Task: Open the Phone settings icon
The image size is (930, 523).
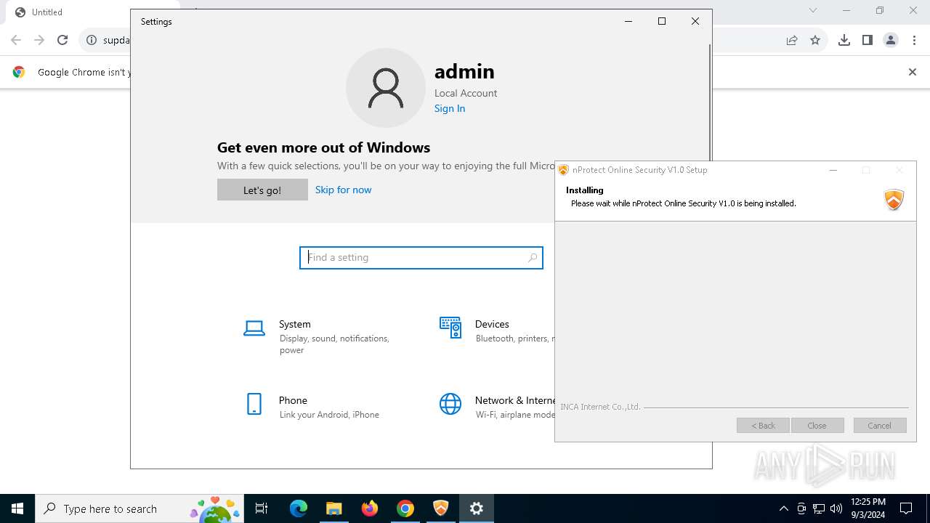Action: (254, 404)
